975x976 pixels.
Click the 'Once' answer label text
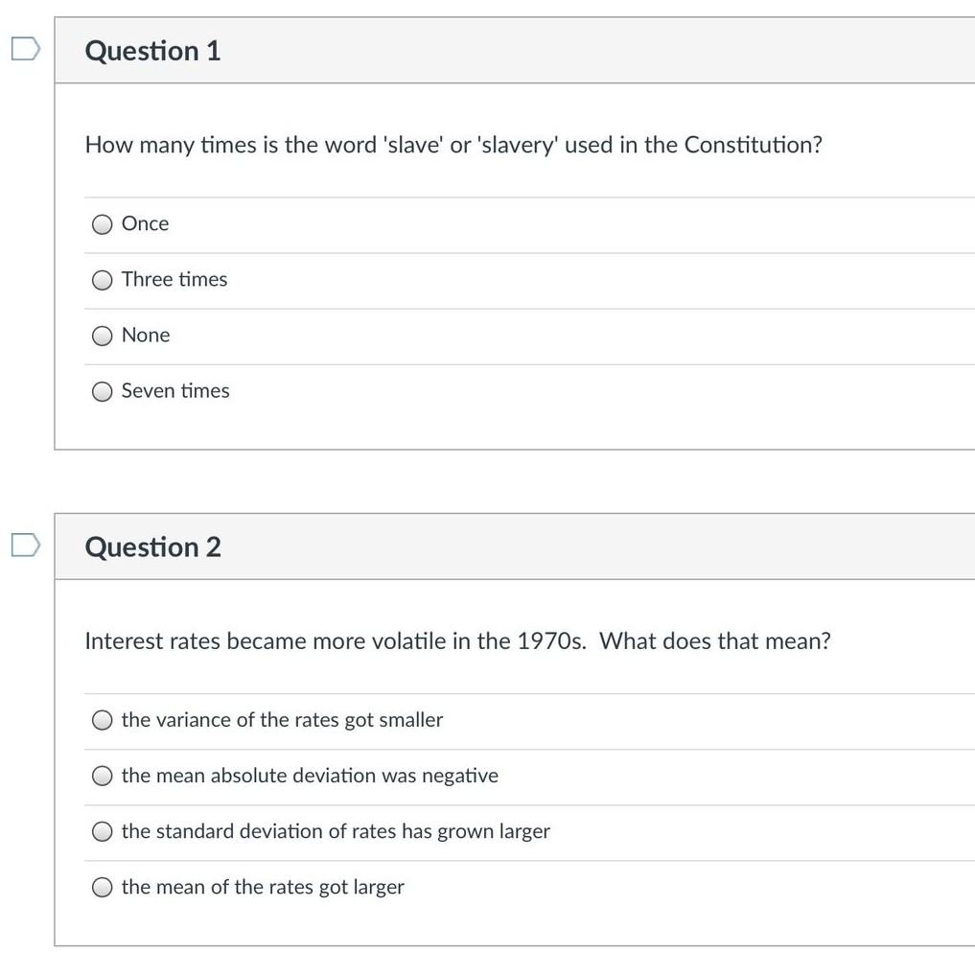[x=144, y=223]
